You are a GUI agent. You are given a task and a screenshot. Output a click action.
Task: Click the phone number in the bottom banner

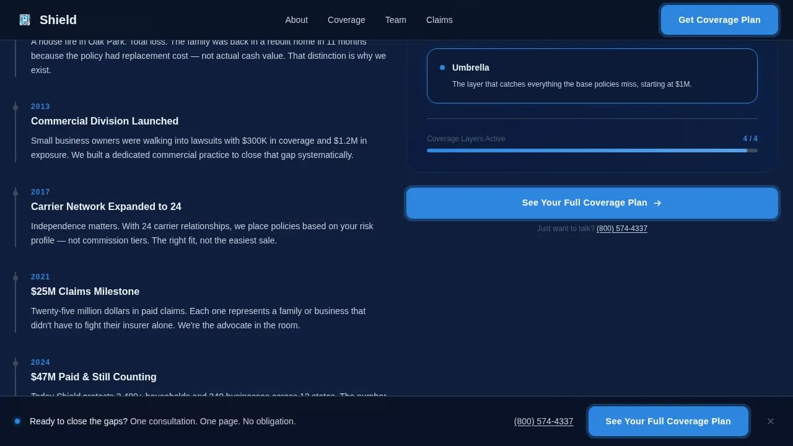coord(543,421)
